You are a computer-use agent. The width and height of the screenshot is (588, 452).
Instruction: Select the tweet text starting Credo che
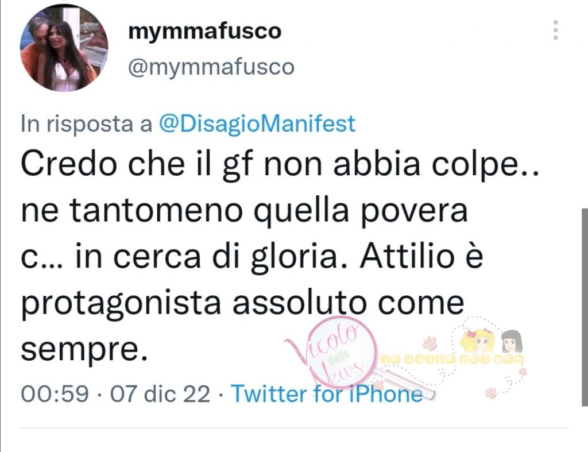[x=280, y=256]
